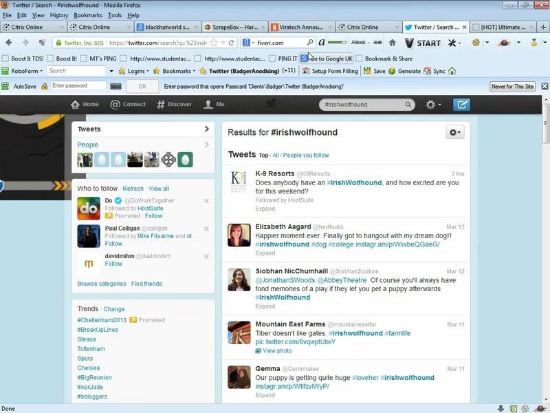The width and height of the screenshot is (550, 413).
Task: Go to browser Home page icon
Action: pyautogui.click(x=392, y=43)
